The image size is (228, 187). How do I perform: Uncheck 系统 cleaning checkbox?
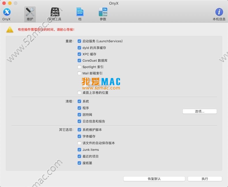79,101
